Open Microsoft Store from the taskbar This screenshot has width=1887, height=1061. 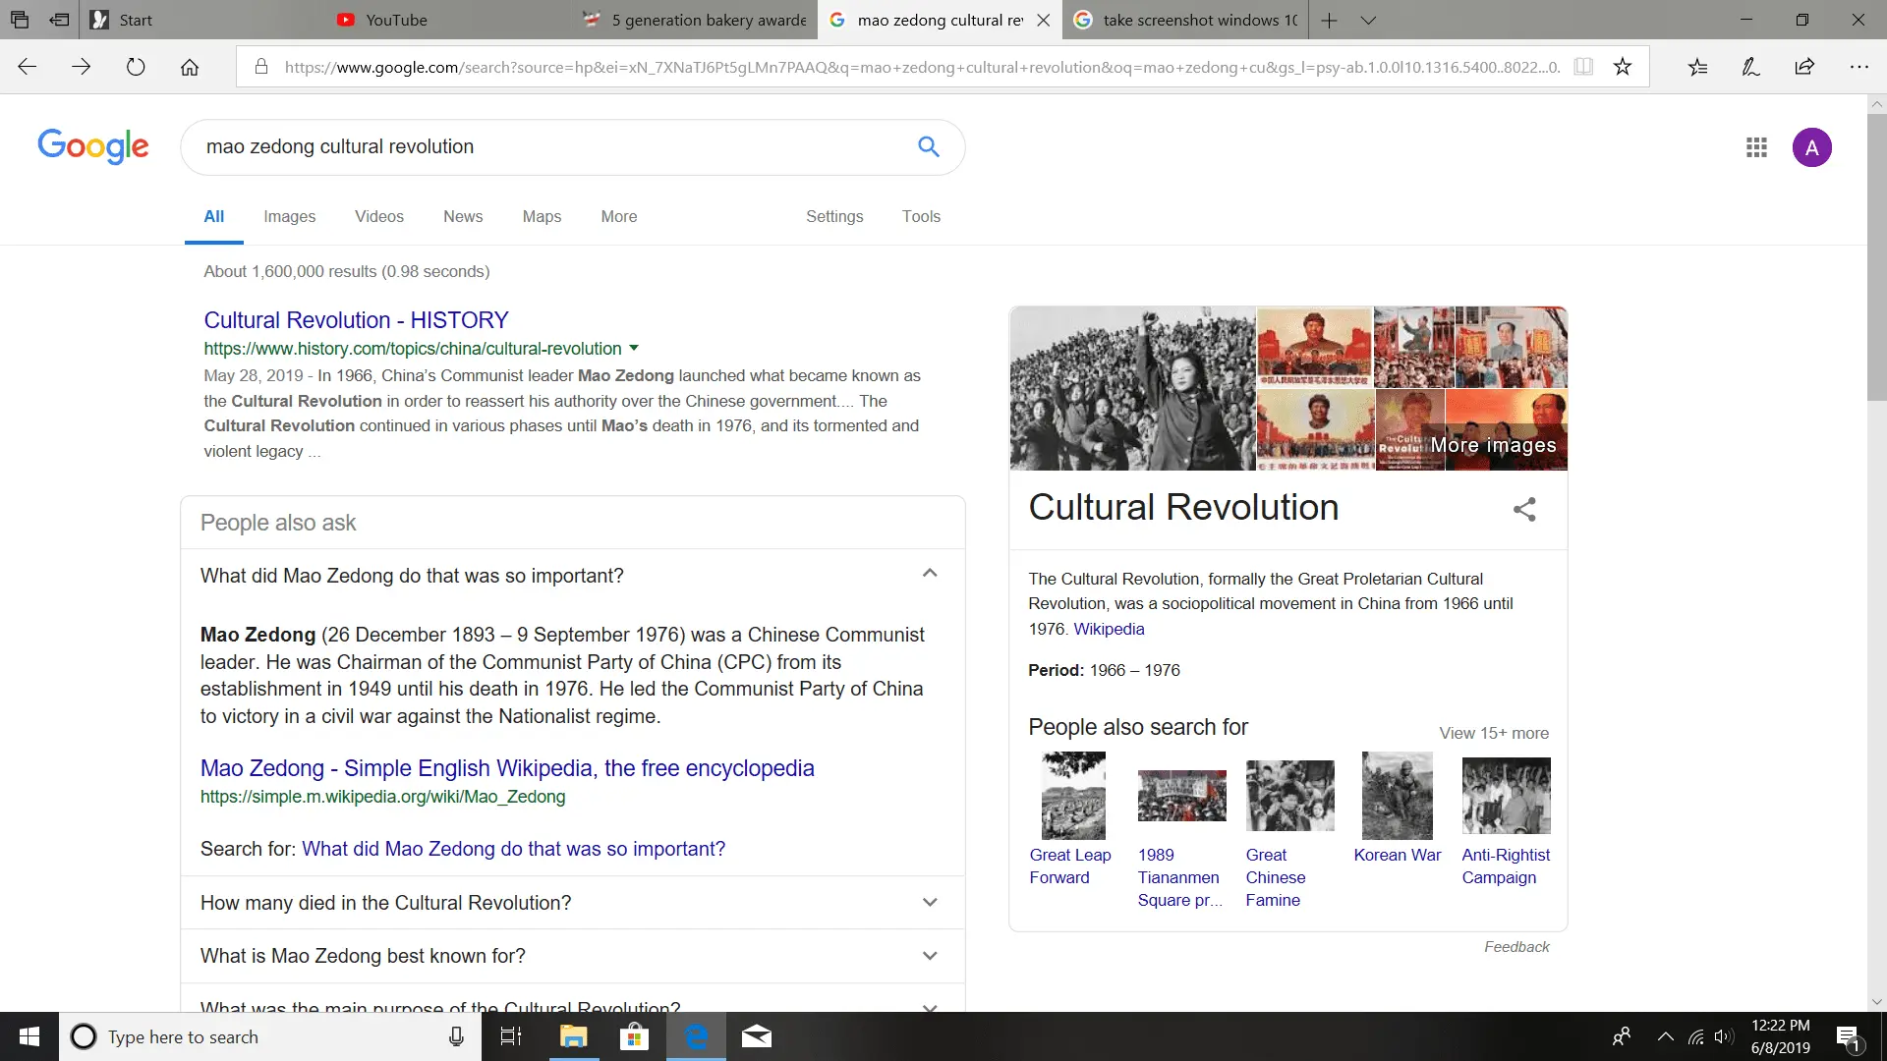[x=634, y=1036]
